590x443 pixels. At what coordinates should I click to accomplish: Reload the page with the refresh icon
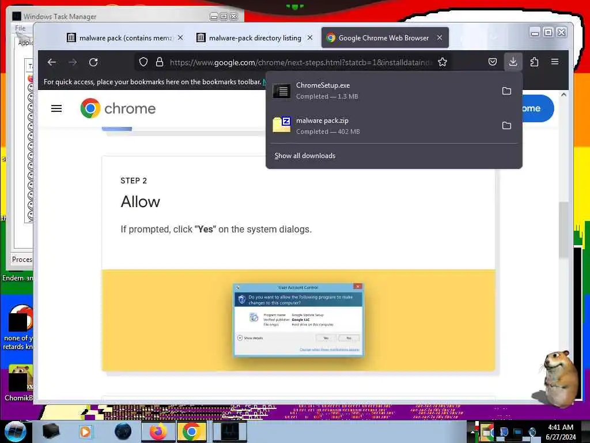tap(93, 62)
